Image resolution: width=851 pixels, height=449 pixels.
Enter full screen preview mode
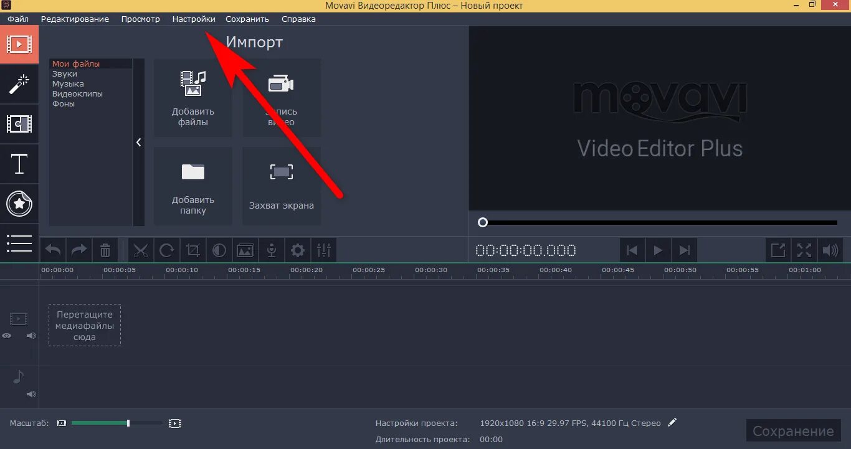pos(804,250)
